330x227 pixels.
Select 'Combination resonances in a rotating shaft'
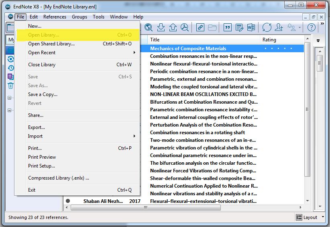pyautogui.click(x=198, y=133)
